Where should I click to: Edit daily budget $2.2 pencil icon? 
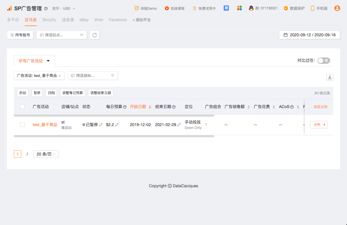pyautogui.click(x=117, y=125)
